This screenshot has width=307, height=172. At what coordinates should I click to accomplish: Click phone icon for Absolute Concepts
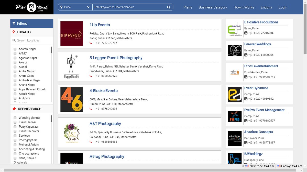point(246,143)
